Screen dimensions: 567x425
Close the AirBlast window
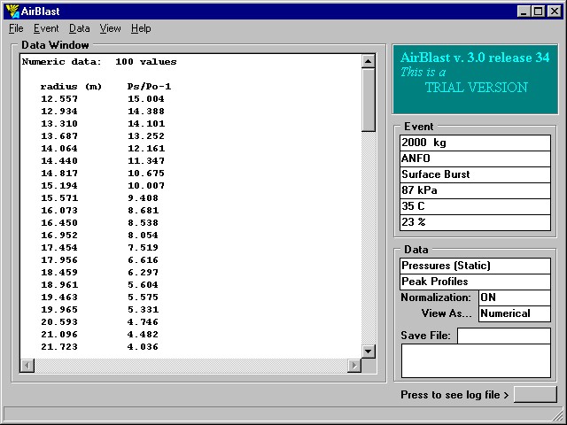click(554, 12)
